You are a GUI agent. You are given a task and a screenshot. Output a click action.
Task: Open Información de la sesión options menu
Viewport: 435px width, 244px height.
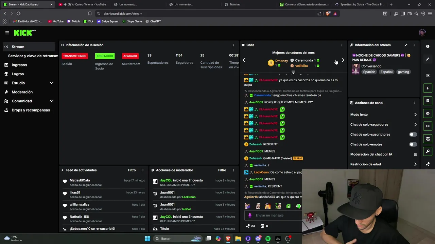coord(233,45)
